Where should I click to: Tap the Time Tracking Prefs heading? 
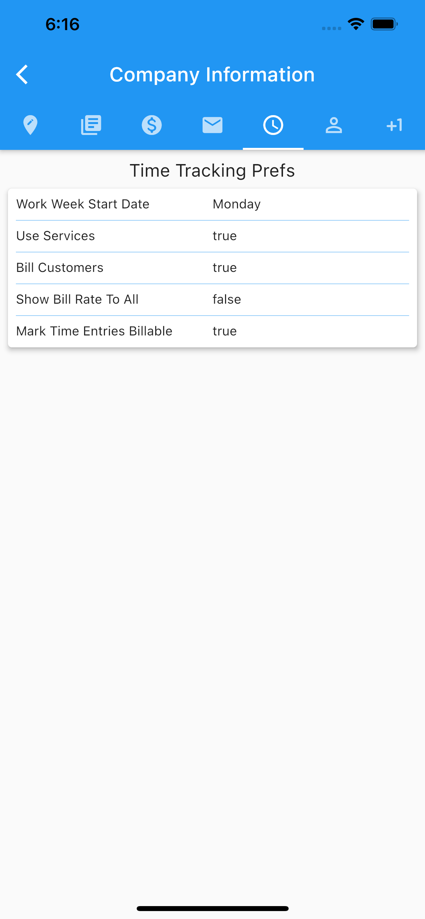point(212,170)
